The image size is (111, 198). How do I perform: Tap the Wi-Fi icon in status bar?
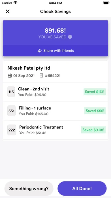click(16, 3)
